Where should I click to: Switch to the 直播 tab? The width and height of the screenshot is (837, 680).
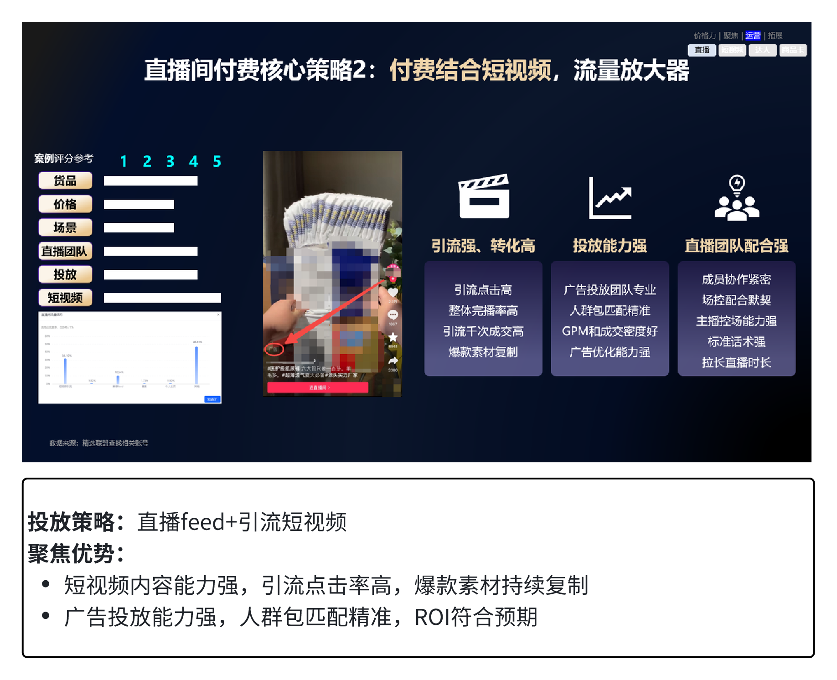[702, 50]
